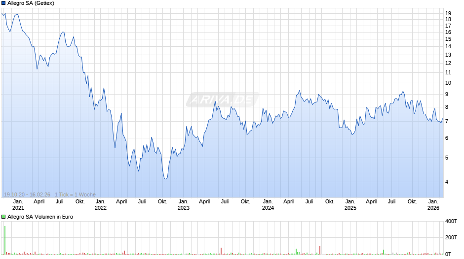Screen dimensions: 464x259
Task: Click the 'Jan. 2023' axis label
Action: click(184, 205)
